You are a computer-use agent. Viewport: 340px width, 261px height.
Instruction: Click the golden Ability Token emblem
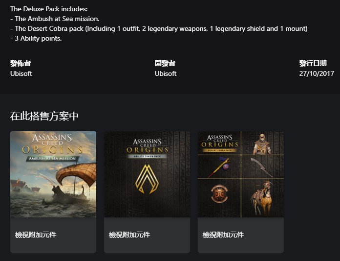[x=147, y=179]
